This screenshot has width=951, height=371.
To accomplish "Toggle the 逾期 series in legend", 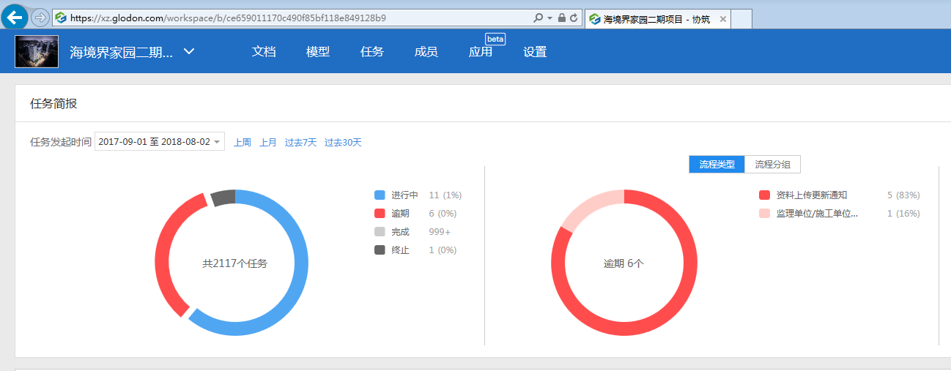I will coord(400,214).
